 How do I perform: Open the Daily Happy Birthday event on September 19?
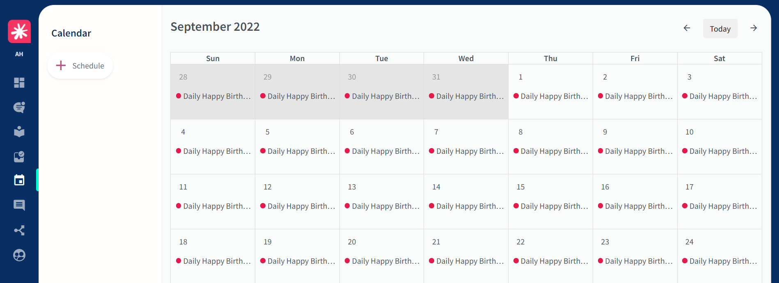tap(298, 261)
